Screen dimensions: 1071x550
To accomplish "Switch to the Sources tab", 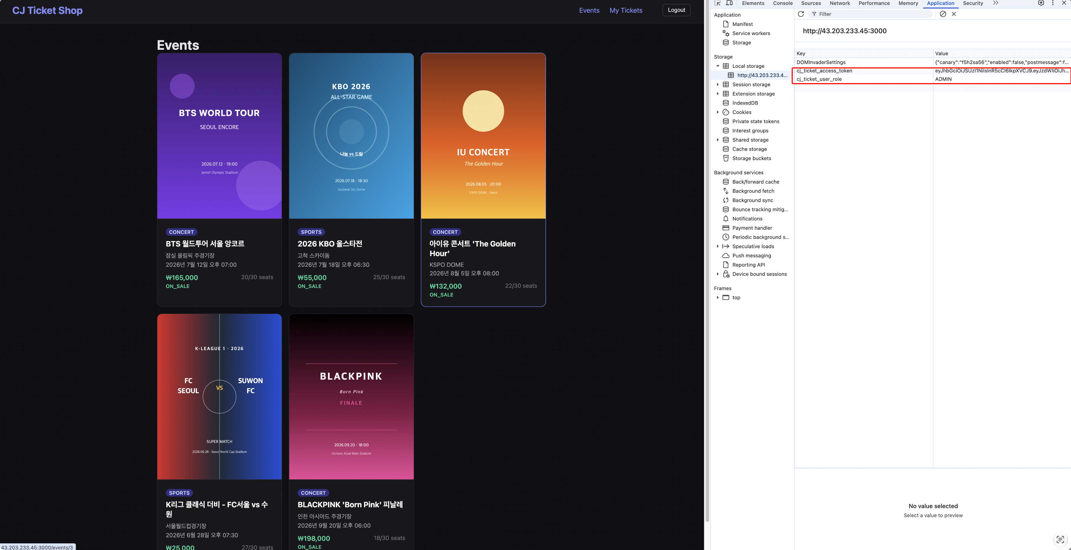I will 811,3.
